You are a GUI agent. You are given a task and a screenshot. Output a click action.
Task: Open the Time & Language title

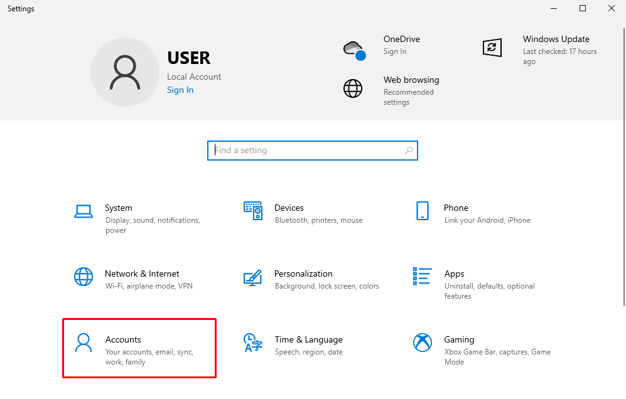coord(309,339)
